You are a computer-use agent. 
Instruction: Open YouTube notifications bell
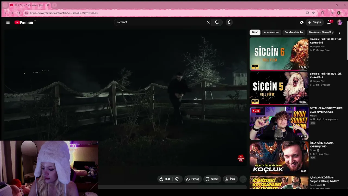pyautogui.click(x=329, y=22)
